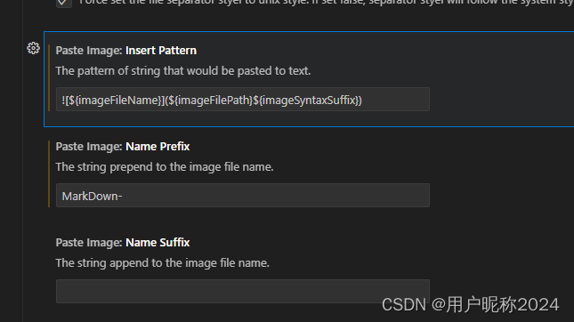Click description 'The string append to the image file name'

tap(162, 262)
